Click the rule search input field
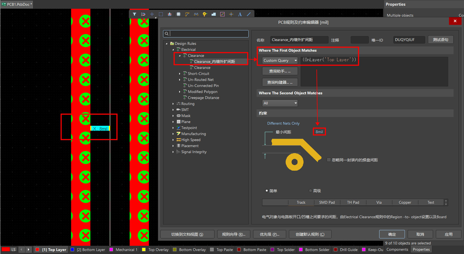Viewport: 464px width, 254px height. [208, 34]
